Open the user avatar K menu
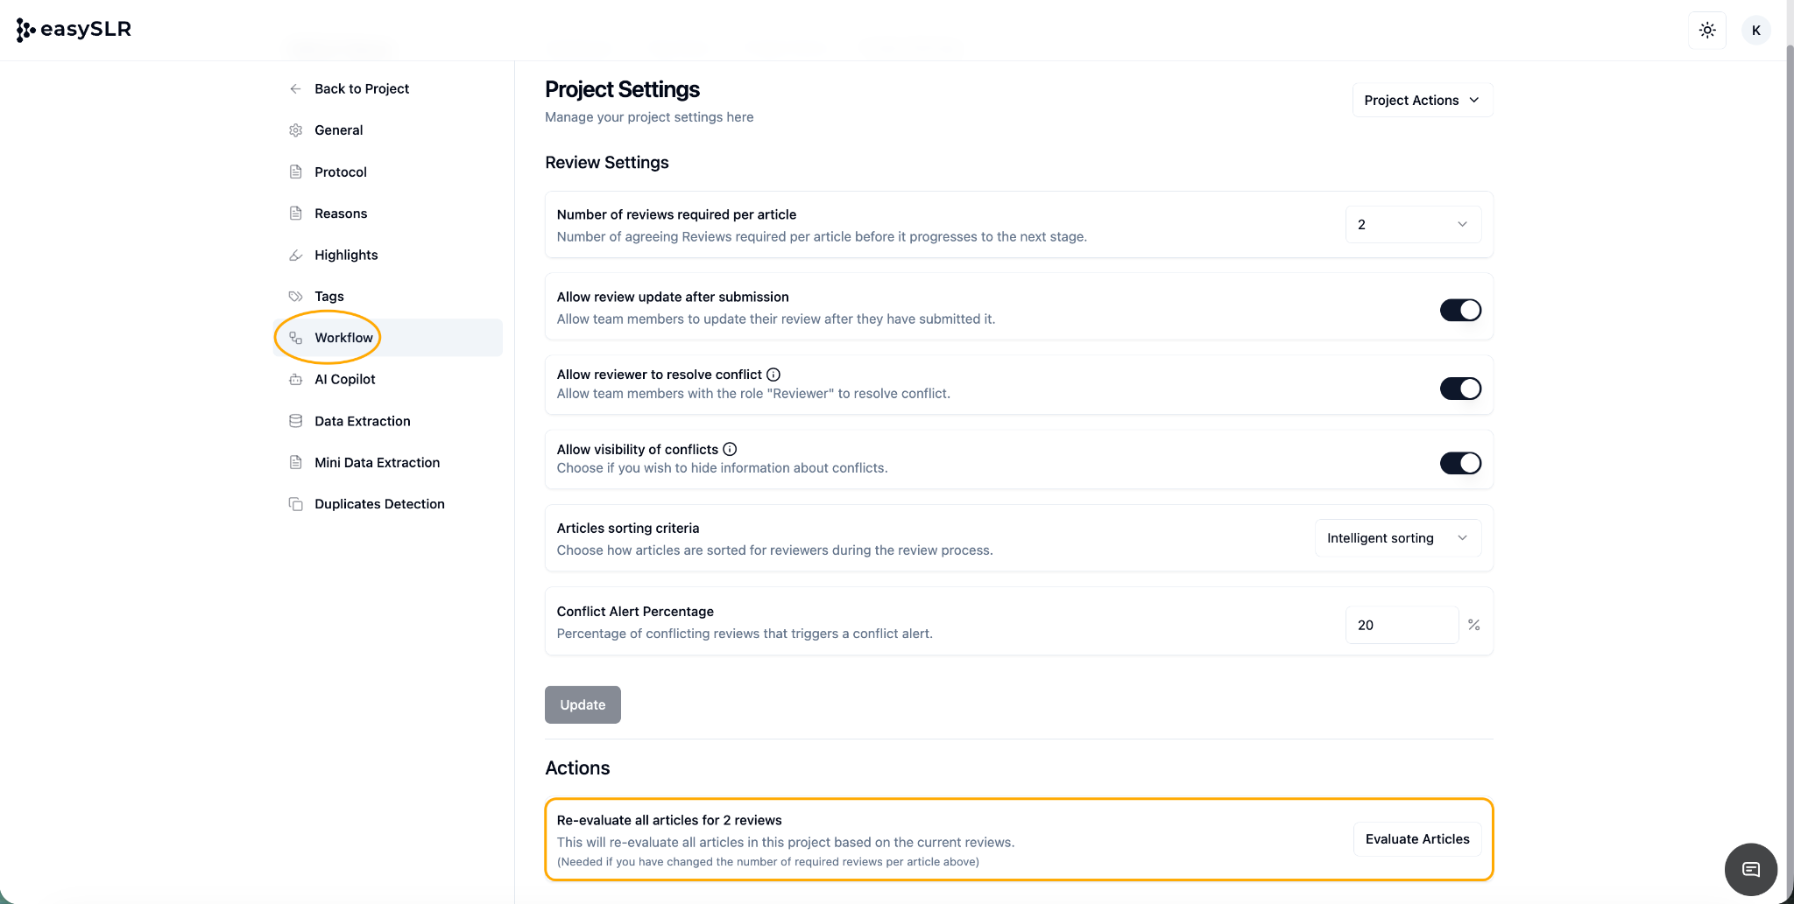The height and width of the screenshot is (904, 1794). point(1755,31)
